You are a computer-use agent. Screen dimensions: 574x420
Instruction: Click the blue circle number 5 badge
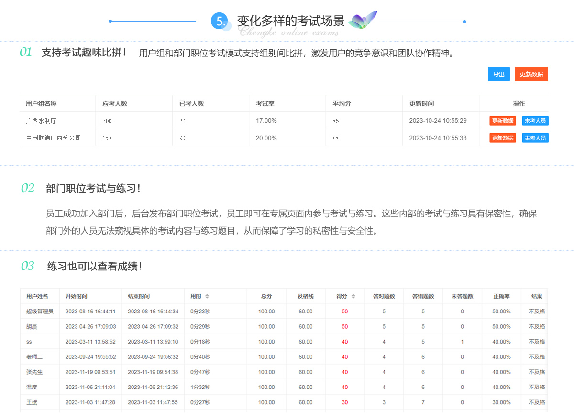(219, 21)
